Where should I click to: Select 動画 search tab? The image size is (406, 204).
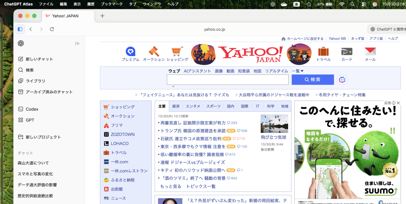click(230, 71)
